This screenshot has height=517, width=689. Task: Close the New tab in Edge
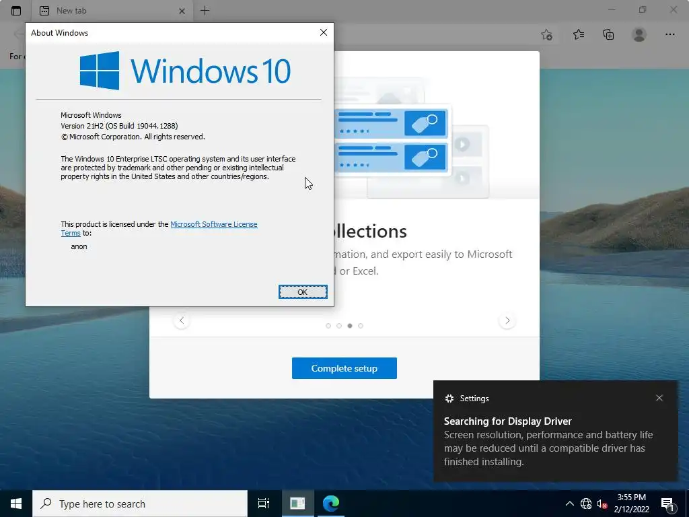pyautogui.click(x=182, y=11)
